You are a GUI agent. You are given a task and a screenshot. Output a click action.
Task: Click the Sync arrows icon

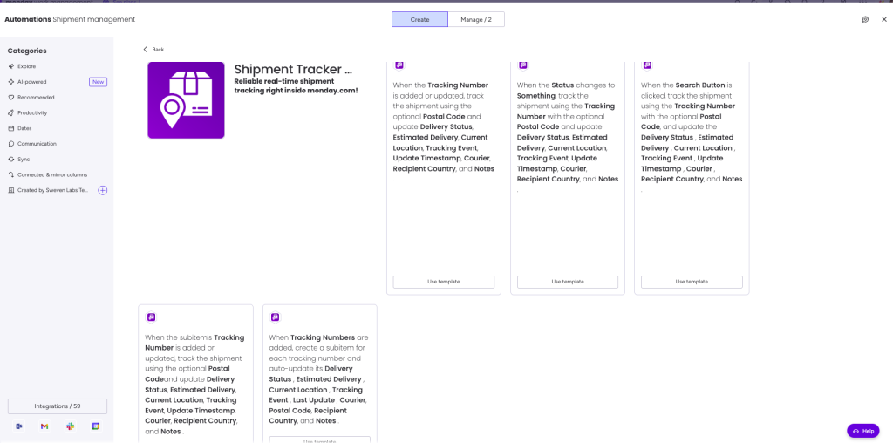pos(11,160)
